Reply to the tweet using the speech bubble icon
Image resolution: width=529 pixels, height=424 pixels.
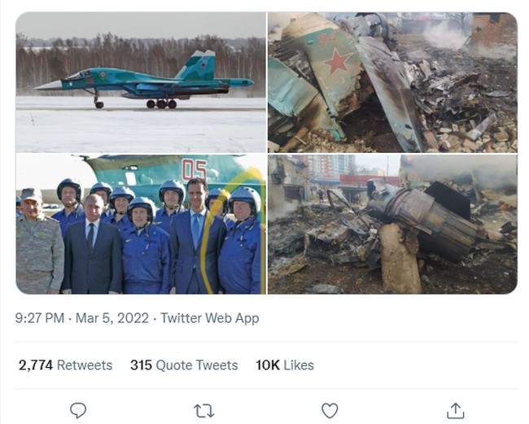[78, 410]
